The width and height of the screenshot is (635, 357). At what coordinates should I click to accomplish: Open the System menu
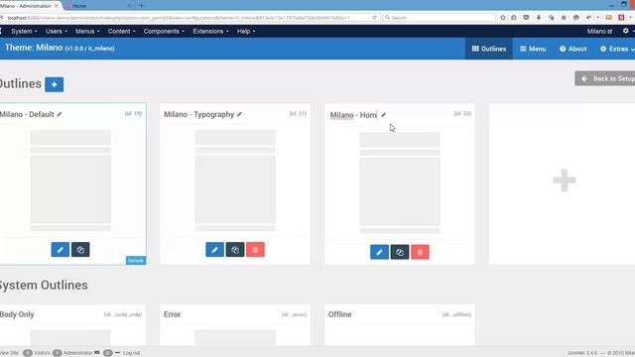[24, 31]
